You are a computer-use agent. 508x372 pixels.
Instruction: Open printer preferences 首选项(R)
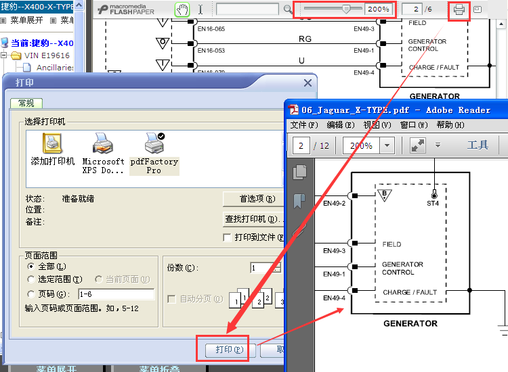pos(255,199)
